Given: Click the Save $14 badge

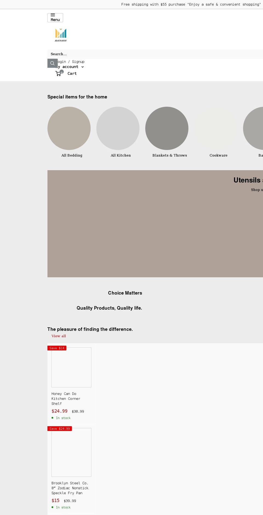Looking at the screenshot, I should coord(57,348).
